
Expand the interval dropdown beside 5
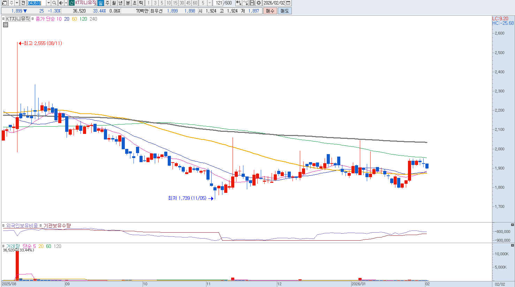(210, 3)
